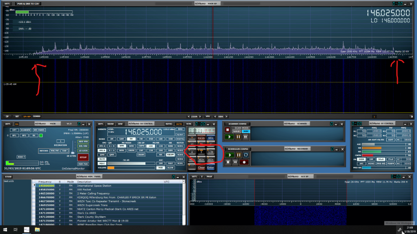This screenshot has height=234, width=417.
Task: Select 75uS de-emphasis in EX Control
Action: 390,159
